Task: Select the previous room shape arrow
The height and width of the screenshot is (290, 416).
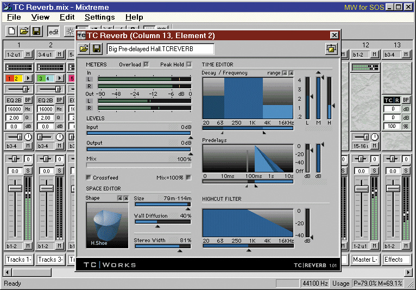Action: [121, 198]
